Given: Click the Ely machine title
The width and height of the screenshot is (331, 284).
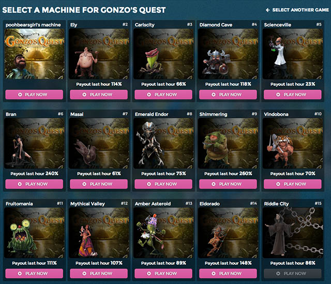Looking at the screenshot, I should pos(73,25).
